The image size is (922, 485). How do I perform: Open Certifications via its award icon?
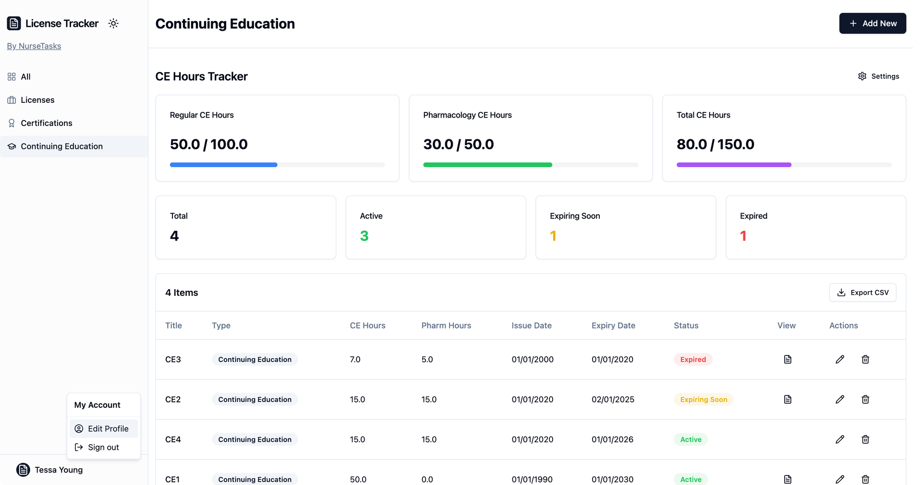tap(12, 123)
